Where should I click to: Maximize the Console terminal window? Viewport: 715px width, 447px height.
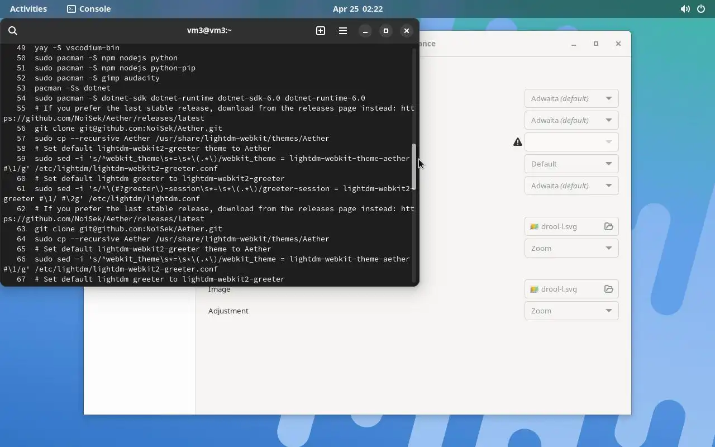(386, 31)
